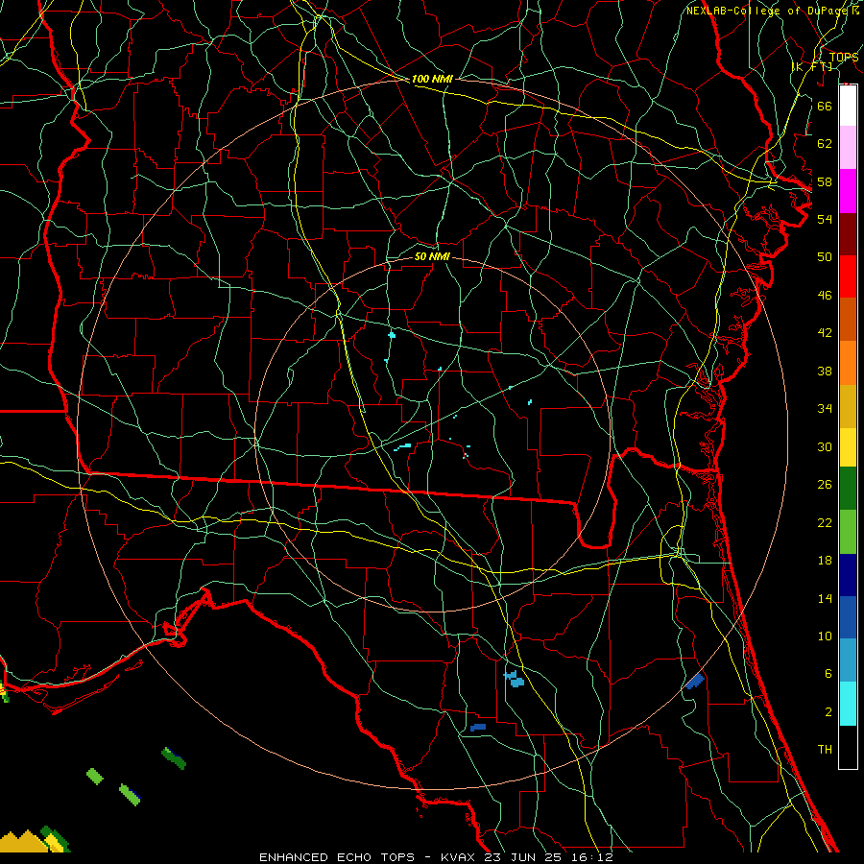Click legend value 38
The width and height of the screenshot is (864, 864).
(825, 371)
